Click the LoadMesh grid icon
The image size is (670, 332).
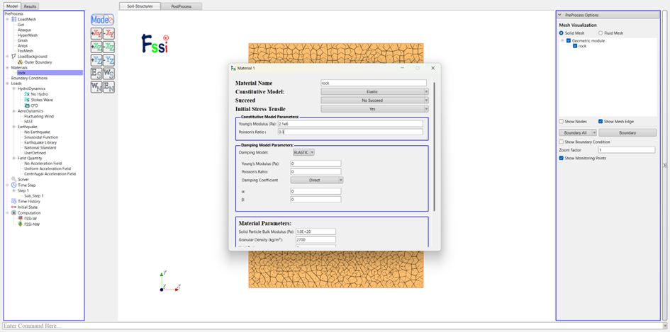pyautogui.click(x=13, y=19)
